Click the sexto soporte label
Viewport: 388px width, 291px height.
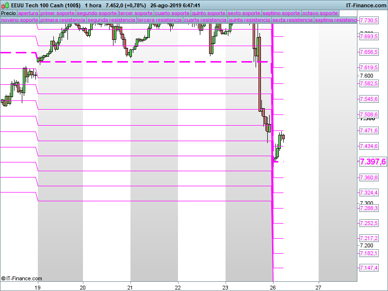tap(244, 14)
